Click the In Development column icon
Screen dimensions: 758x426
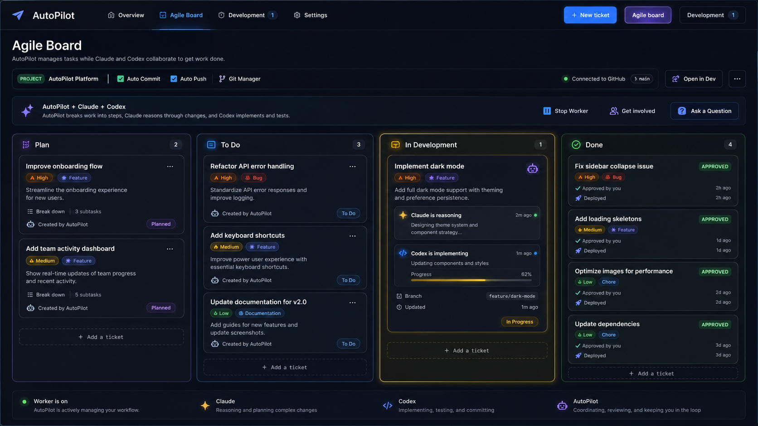395,145
